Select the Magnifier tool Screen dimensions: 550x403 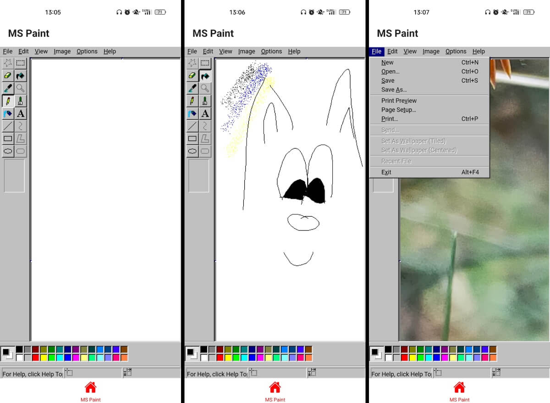21,88
